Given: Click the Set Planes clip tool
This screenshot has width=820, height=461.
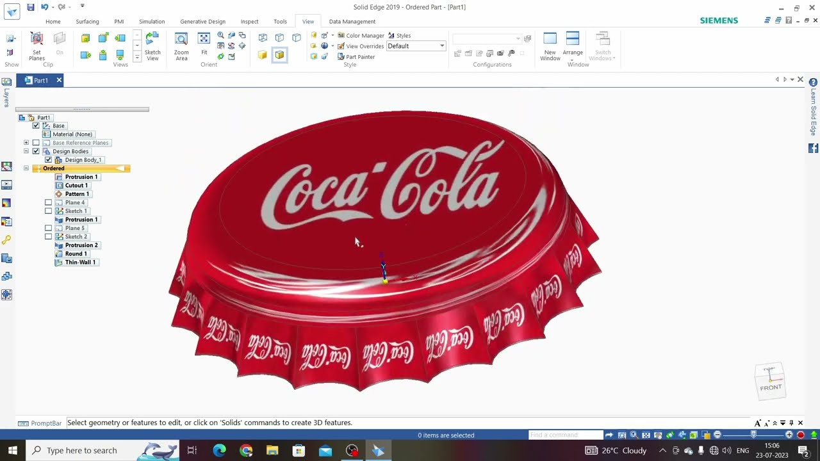Looking at the screenshot, I should (x=37, y=46).
